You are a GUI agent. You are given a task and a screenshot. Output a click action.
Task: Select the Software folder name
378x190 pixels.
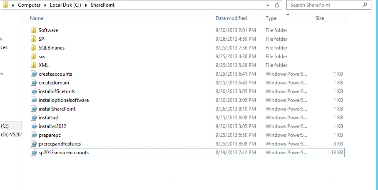(x=48, y=30)
